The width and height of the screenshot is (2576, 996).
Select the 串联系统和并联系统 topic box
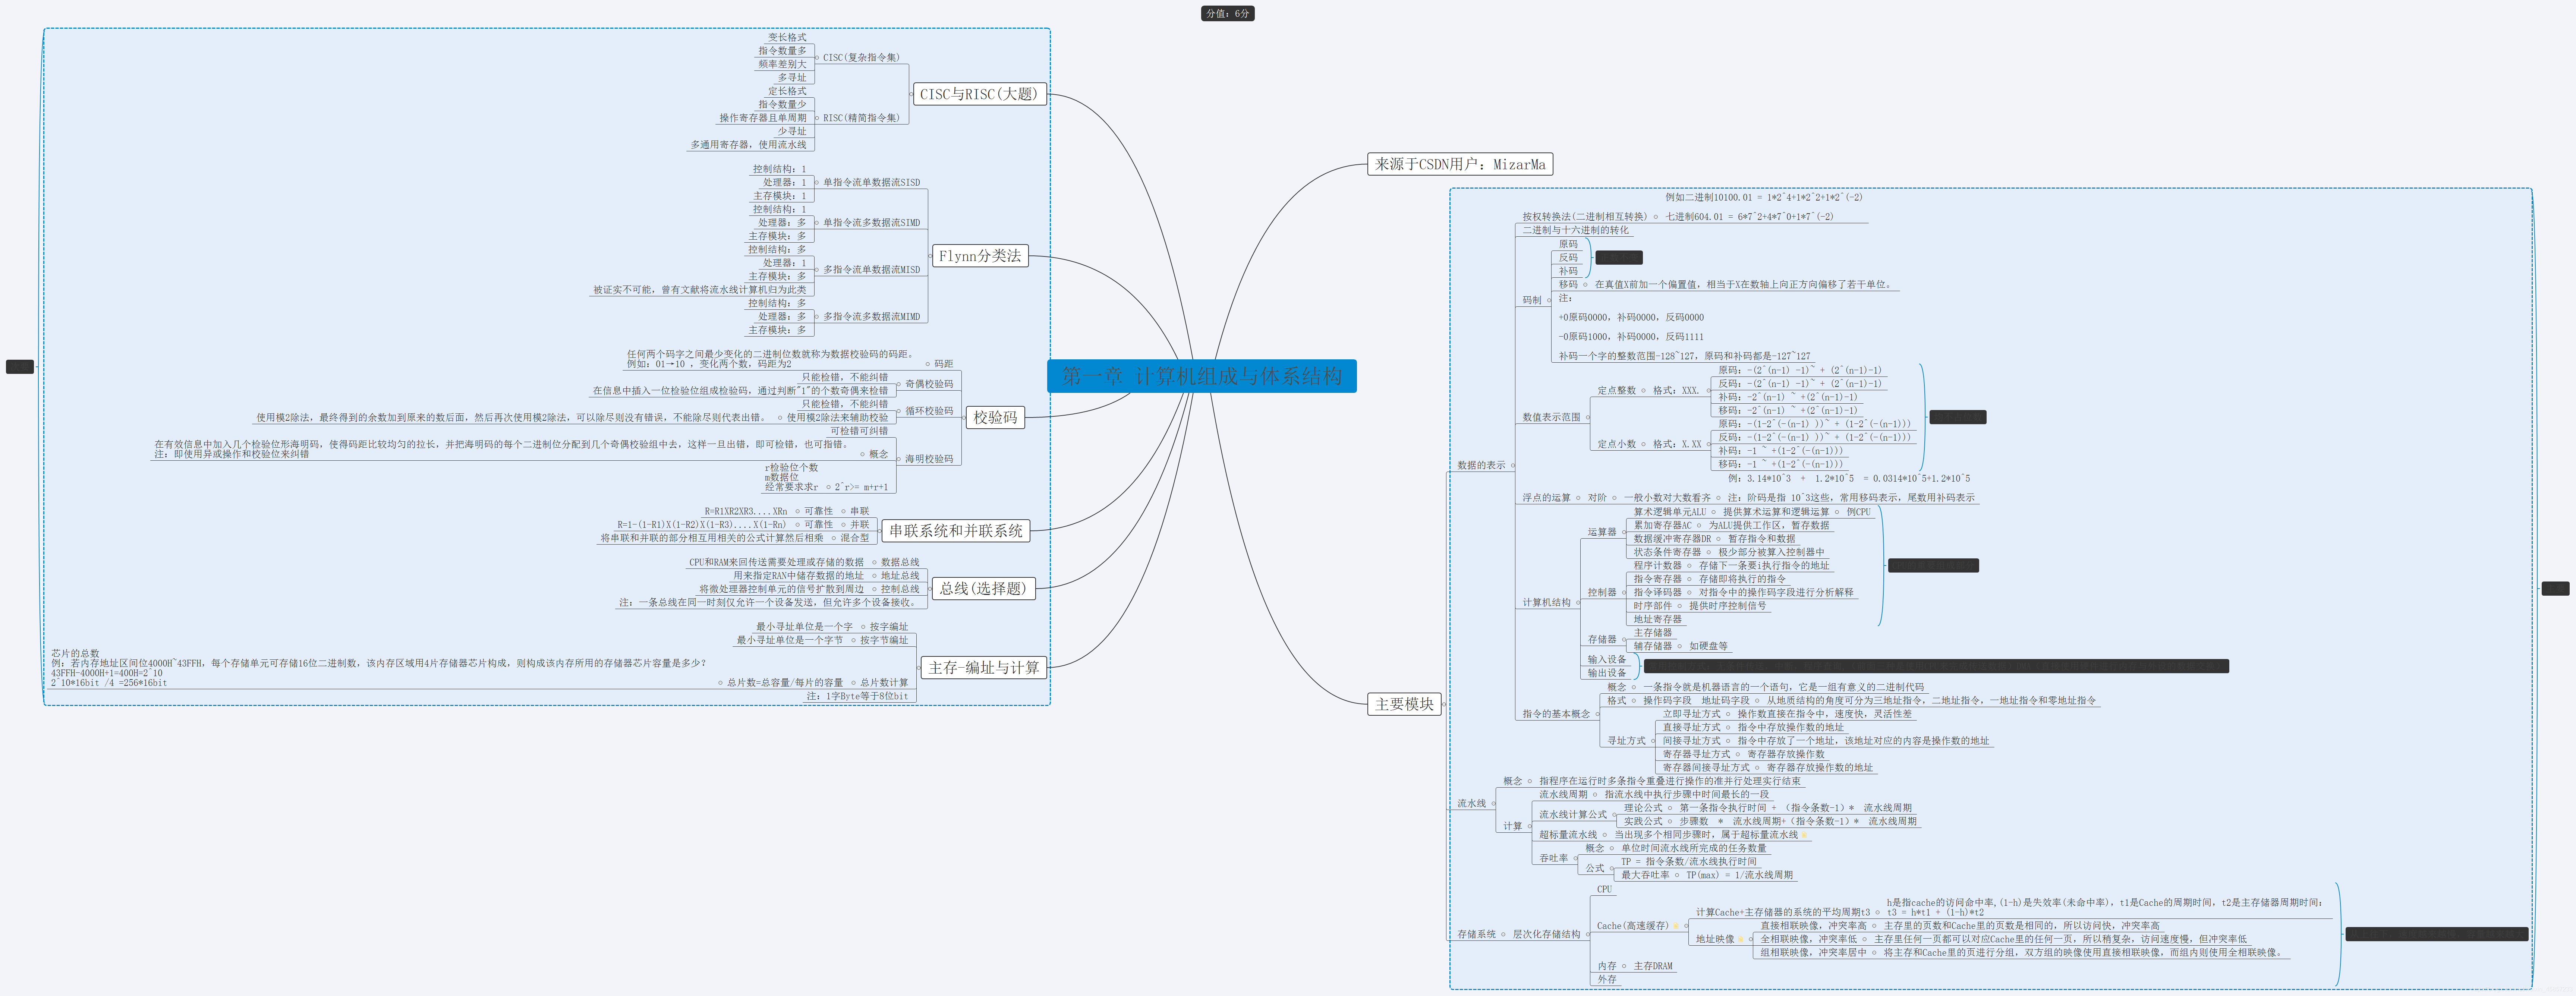[x=956, y=531]
